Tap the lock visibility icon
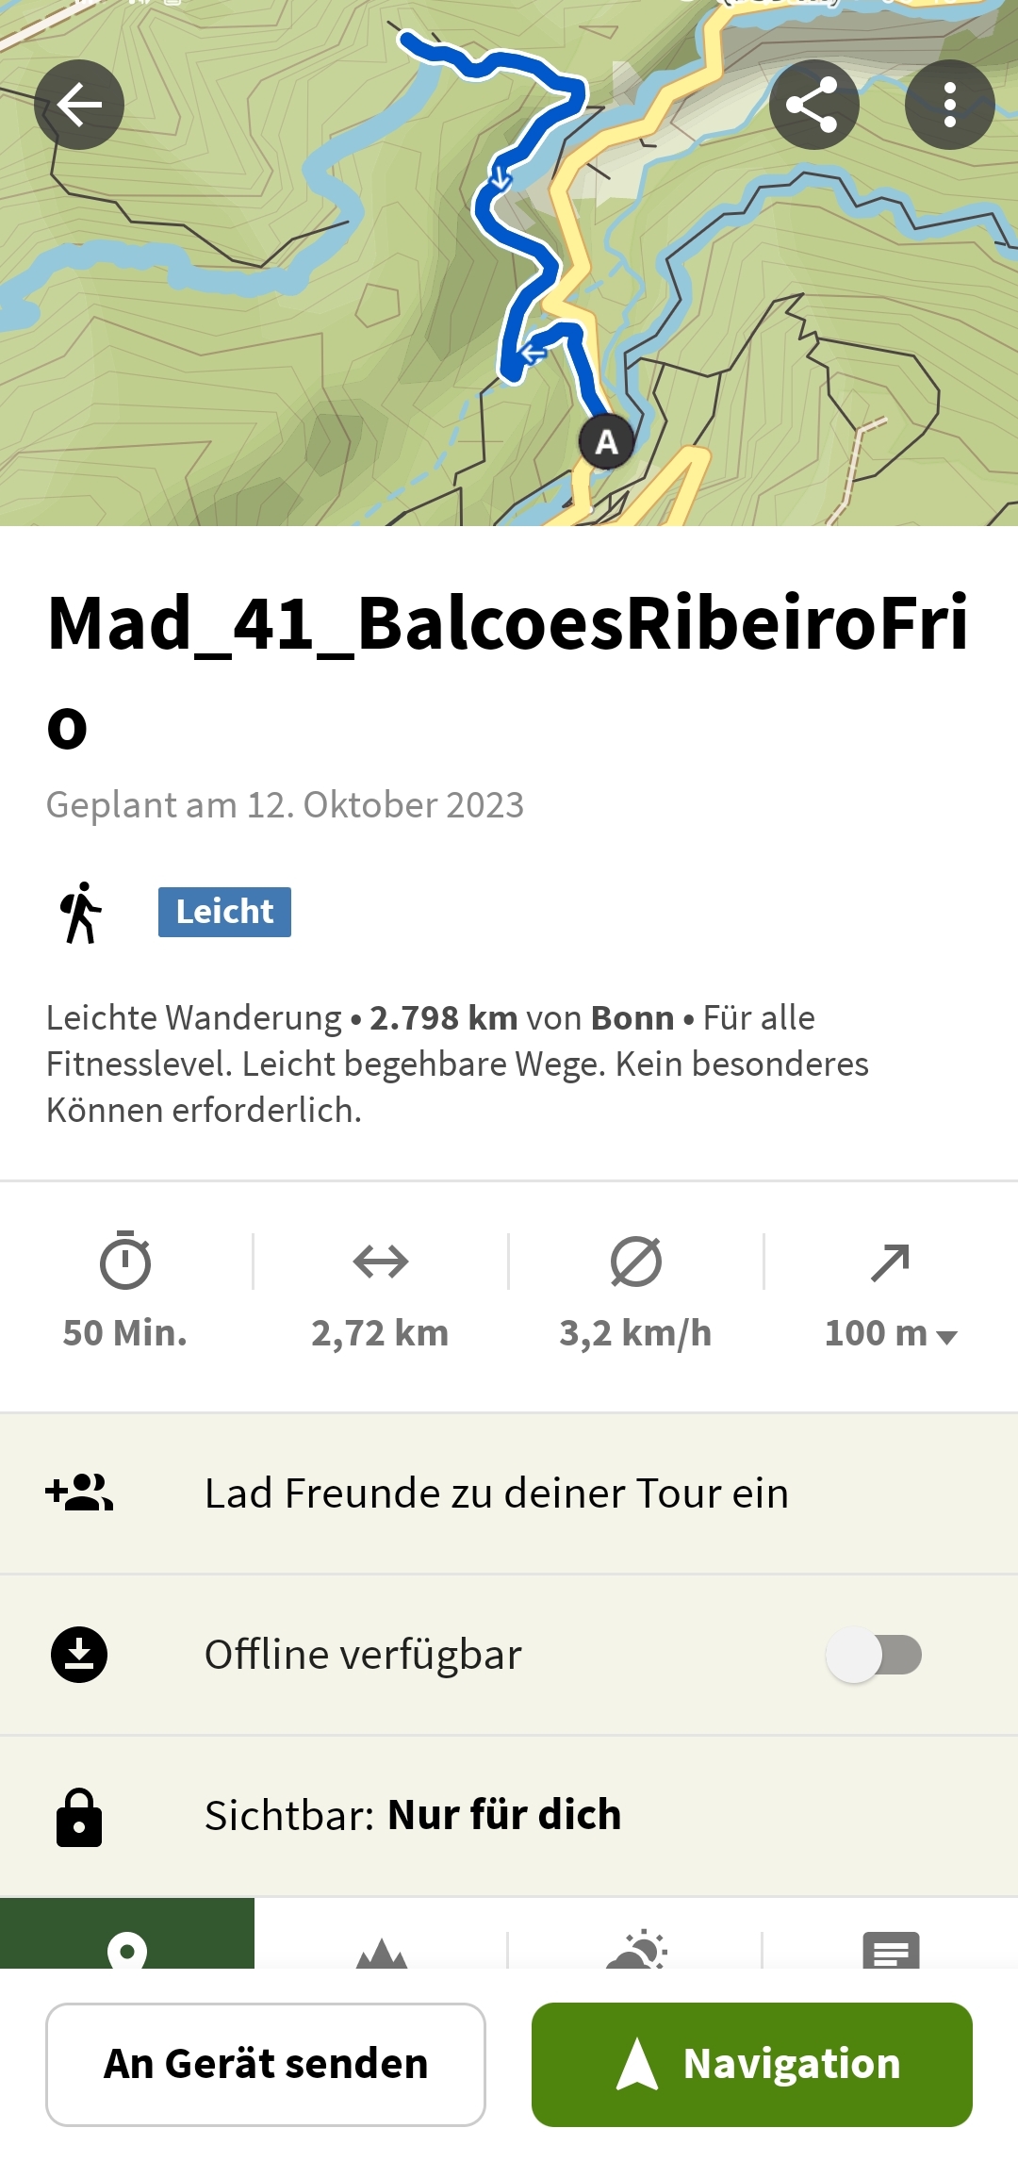1018x2161 pixels. pos(79,1817)
